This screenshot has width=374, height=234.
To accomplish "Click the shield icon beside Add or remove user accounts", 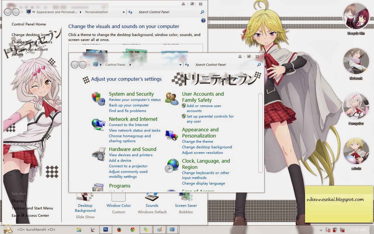I will [184, 106].
